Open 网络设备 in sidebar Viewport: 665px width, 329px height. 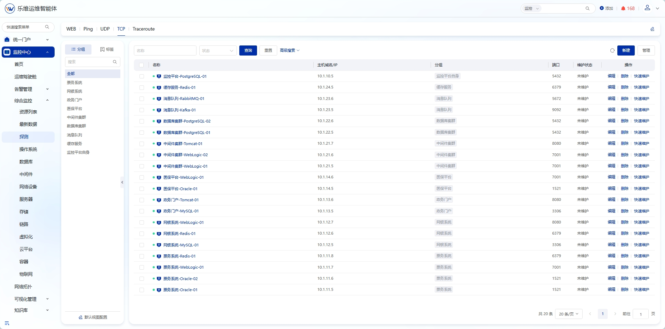coord(28,187)
